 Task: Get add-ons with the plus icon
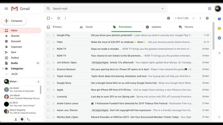219,53
